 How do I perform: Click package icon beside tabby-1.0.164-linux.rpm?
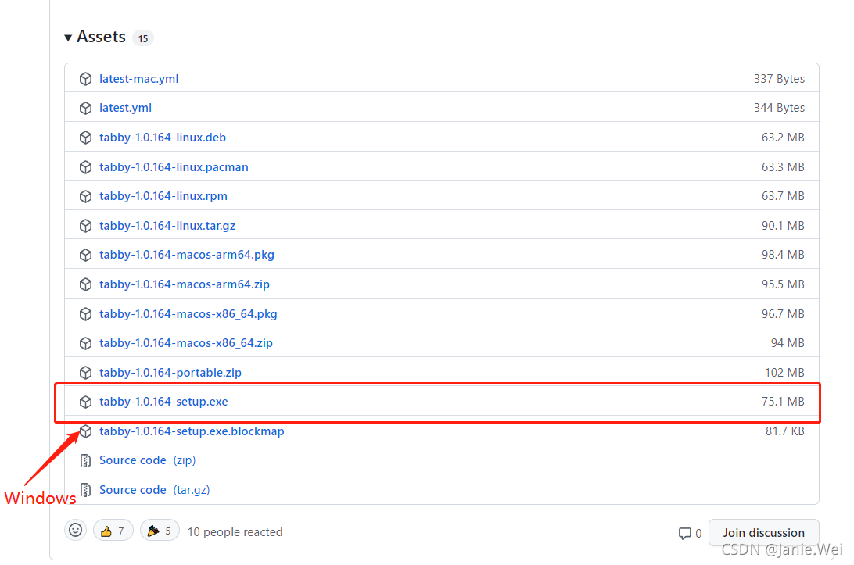(x=85, y=196)
